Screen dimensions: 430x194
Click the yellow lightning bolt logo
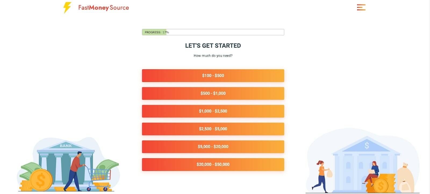point(67,8)
